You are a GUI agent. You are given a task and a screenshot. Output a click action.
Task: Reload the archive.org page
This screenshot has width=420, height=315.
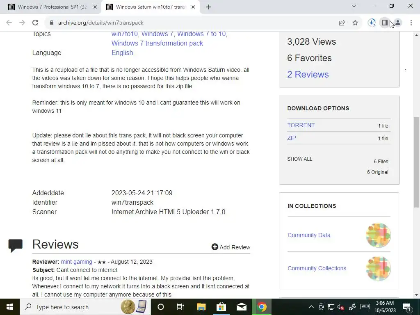click(35, 23)
